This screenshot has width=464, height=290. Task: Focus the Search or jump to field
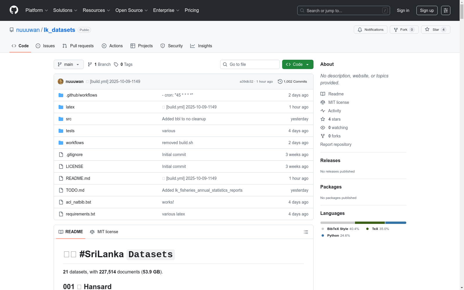[x=344, y=10]
